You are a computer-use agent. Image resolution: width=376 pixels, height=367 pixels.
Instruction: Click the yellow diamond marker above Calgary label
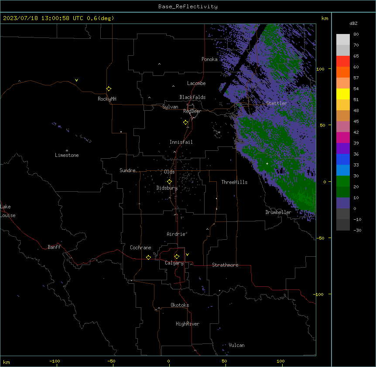tap(177, 257)
